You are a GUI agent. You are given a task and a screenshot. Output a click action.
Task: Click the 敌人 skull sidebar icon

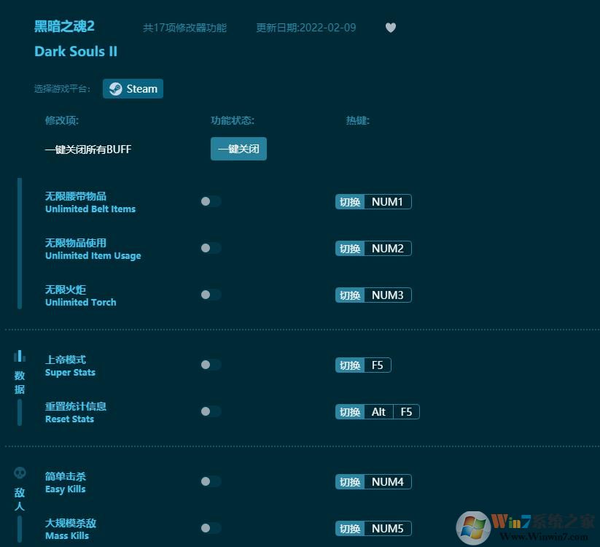pos(20,472)
